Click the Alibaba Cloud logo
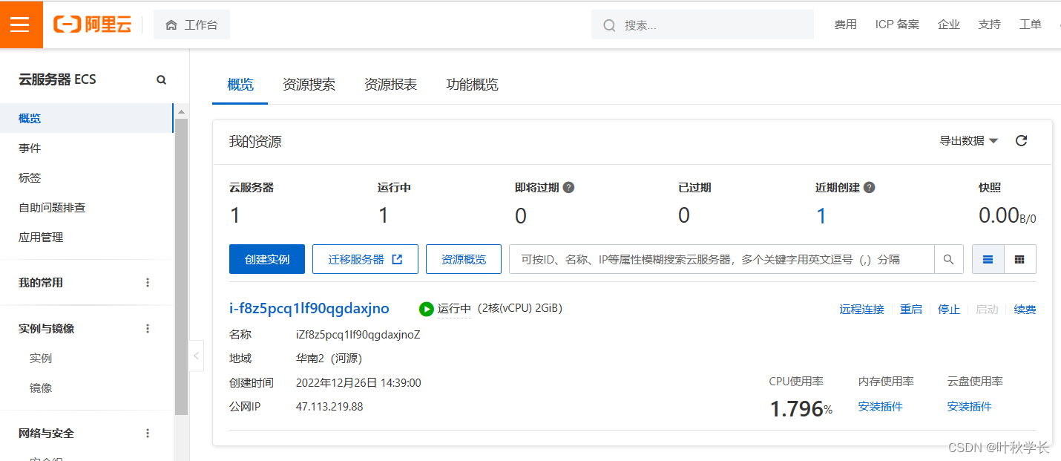Image resolution: width=1061 pixels, height=461 pixels. [93, 24]
